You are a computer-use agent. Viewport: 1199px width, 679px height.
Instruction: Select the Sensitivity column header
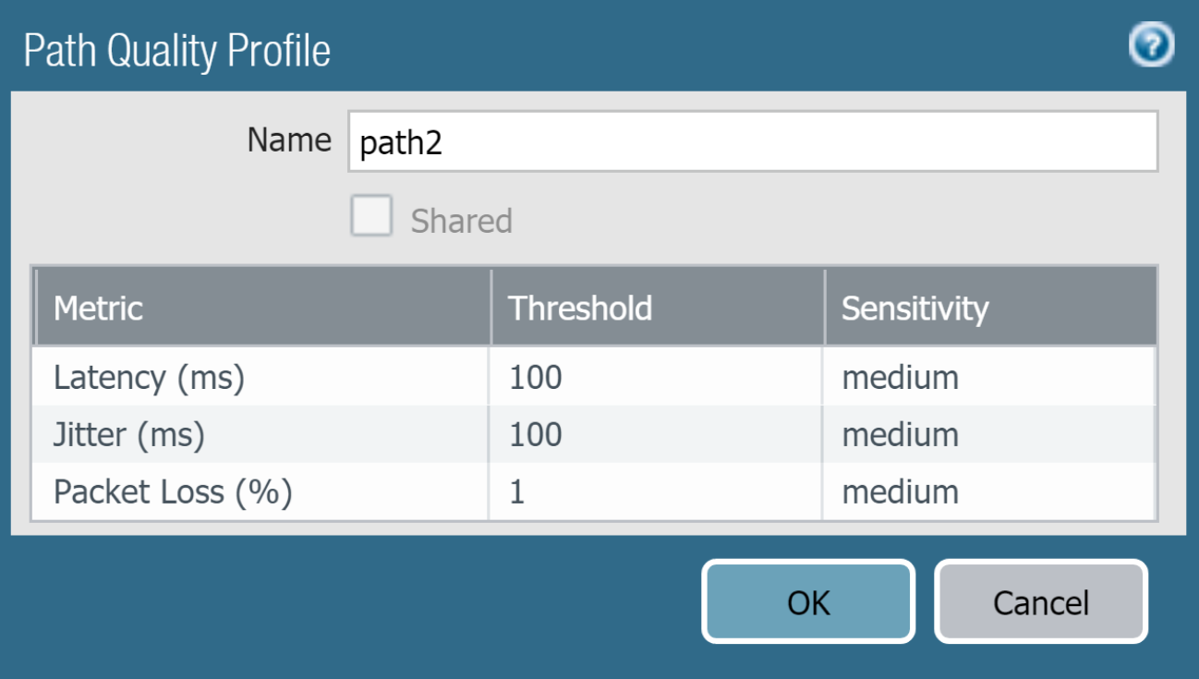914,309
